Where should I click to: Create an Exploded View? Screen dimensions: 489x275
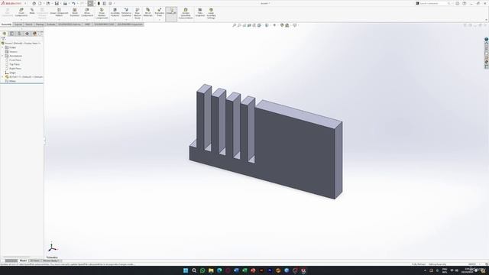[x=160, y=12]
